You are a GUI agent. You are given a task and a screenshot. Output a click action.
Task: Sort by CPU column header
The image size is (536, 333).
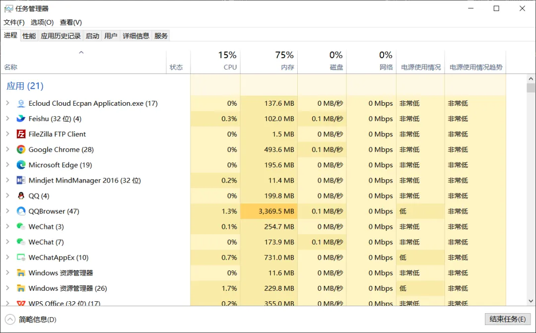216,61
